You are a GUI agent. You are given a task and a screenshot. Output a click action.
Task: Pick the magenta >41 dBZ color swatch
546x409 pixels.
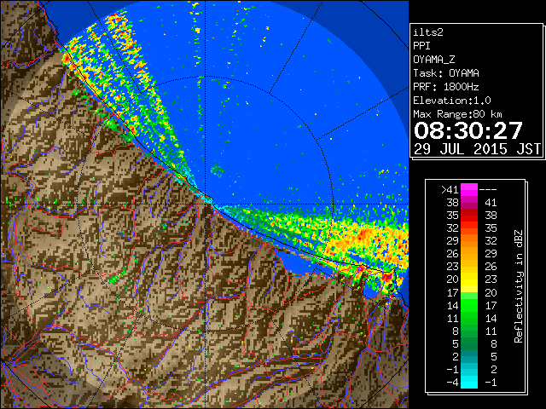coord(469,190)
